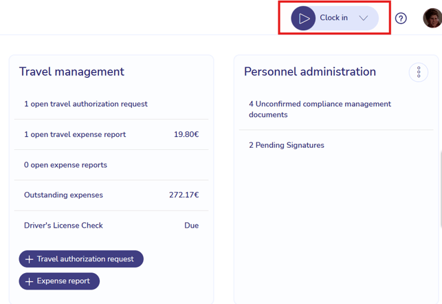Select the 0 open expense reports row
The height and width of the screenshot is (304, 442).
(x=111, y=165)
